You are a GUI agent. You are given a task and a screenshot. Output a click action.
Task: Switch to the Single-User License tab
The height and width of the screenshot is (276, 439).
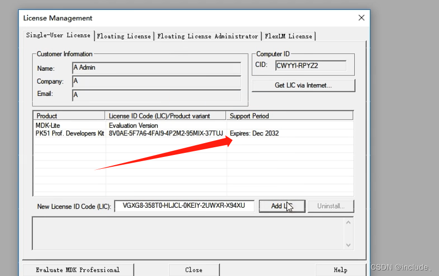click(58, 35)
